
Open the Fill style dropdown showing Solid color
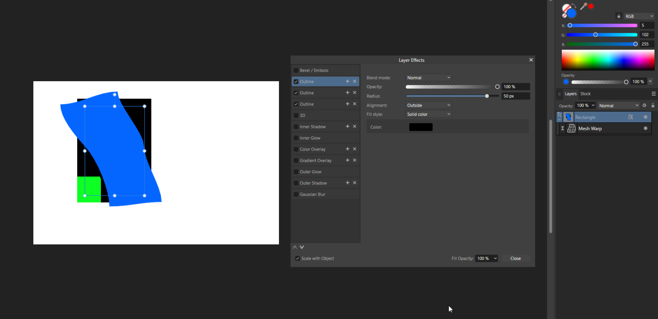(428, 114)
